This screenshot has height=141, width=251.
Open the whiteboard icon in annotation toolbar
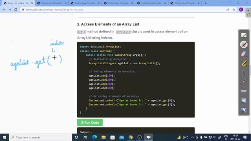[x=244, y=35]
